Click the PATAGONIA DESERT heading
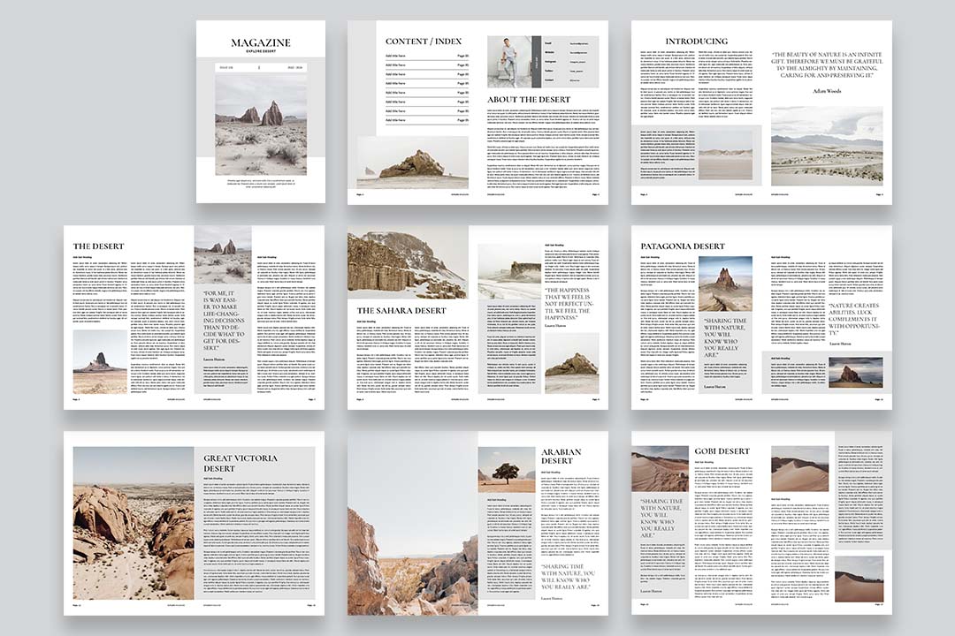The width and height of the screenshot is (955, 636). click(x=682, y=246)
